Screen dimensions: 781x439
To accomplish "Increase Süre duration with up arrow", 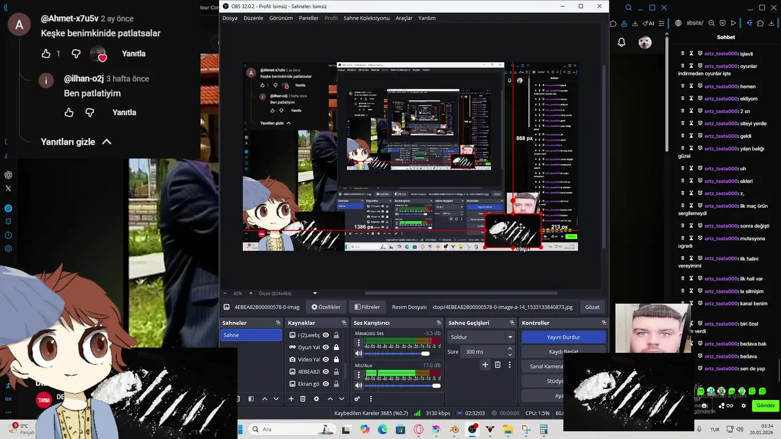I will [510, 349].
